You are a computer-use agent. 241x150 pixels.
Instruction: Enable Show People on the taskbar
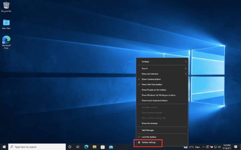point(154,90)
